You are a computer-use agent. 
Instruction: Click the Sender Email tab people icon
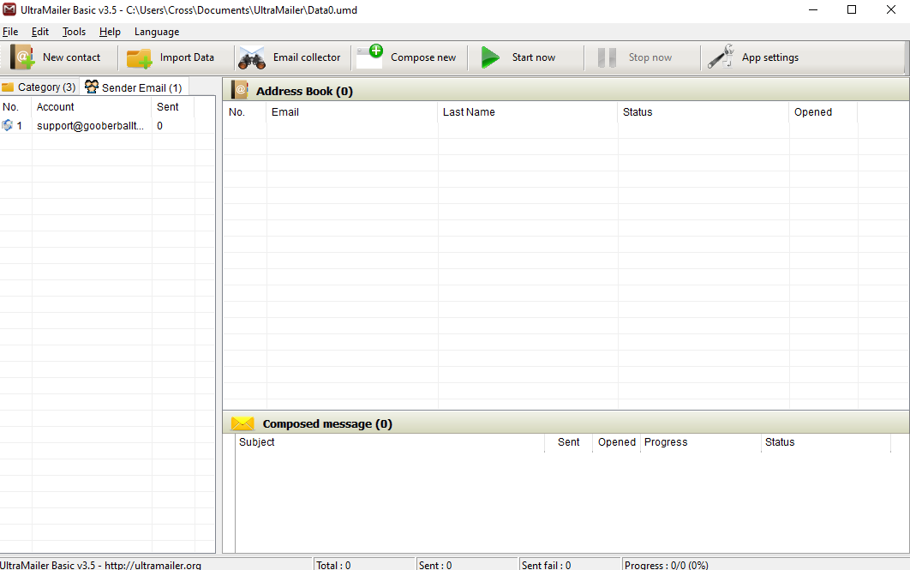point(92,87)
